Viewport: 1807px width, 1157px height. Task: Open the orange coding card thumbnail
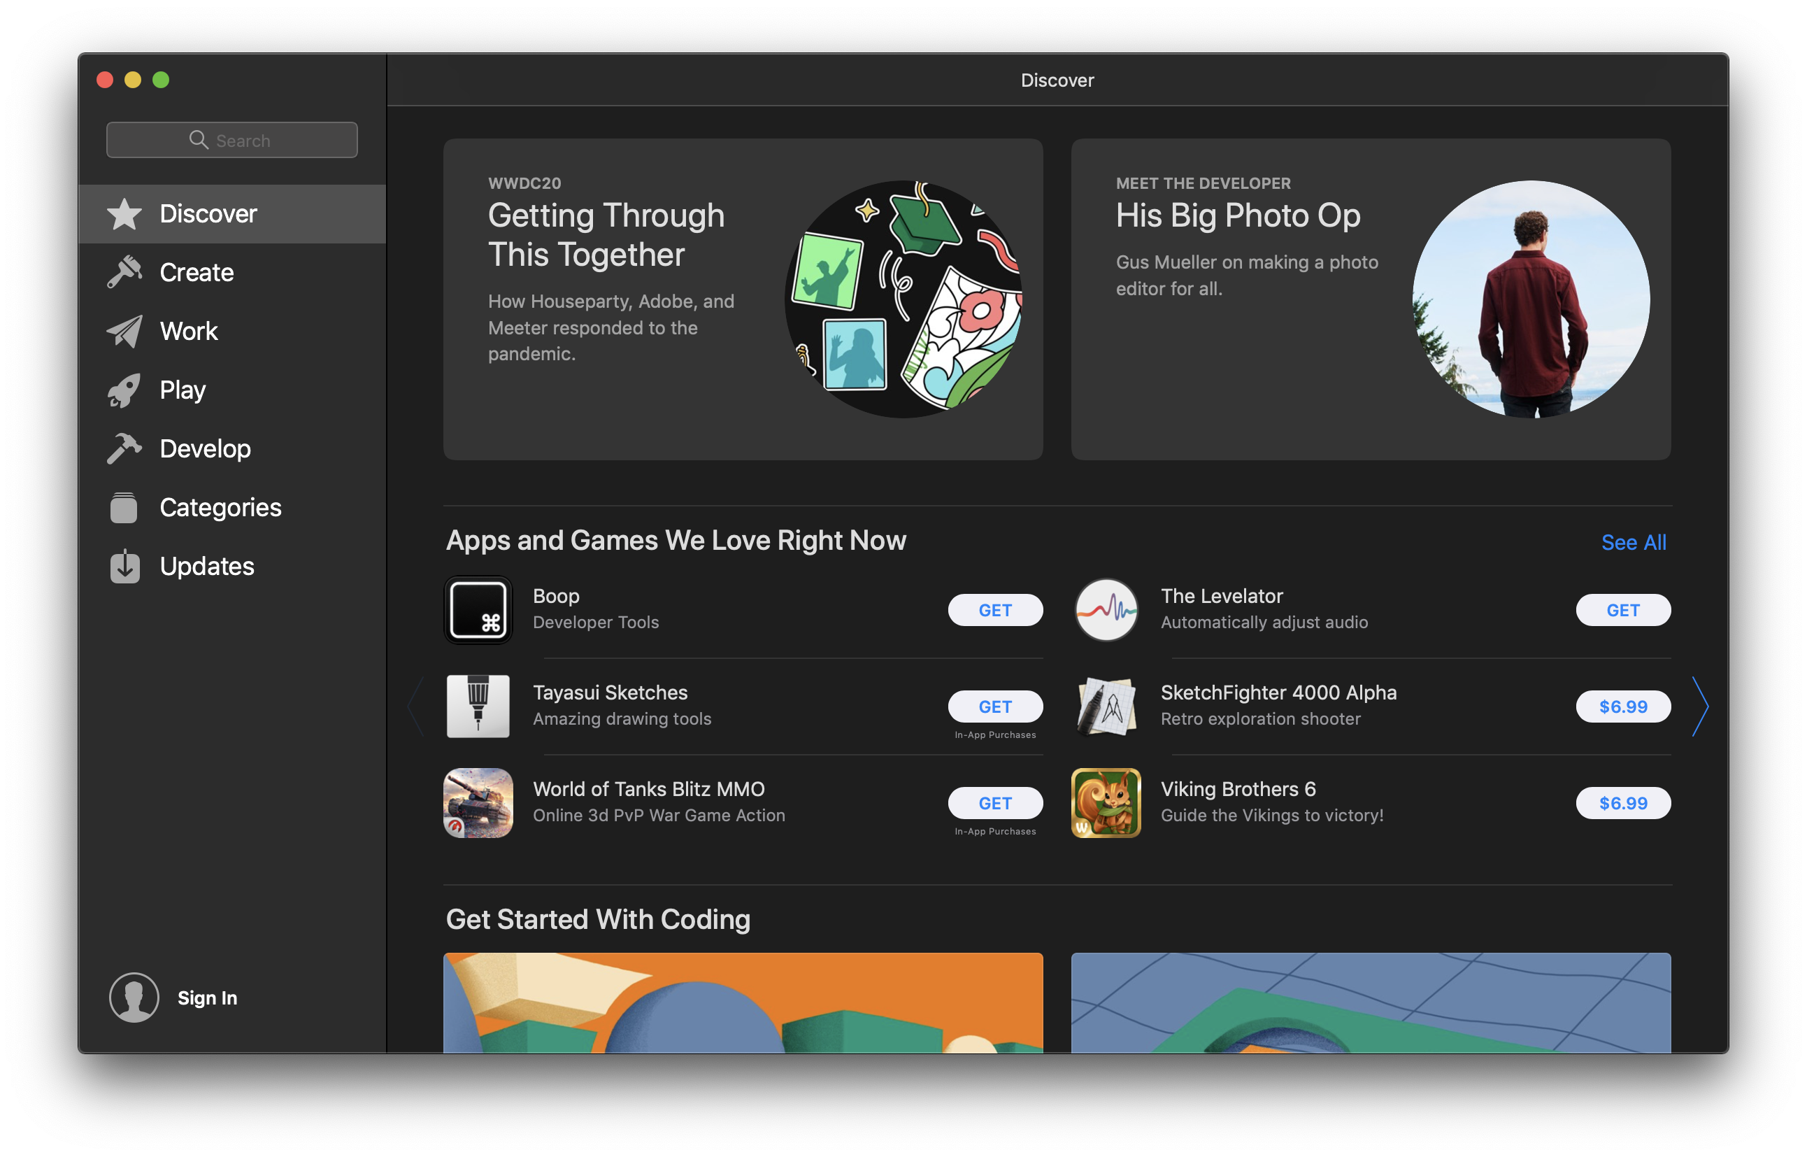coord(743,1002)
